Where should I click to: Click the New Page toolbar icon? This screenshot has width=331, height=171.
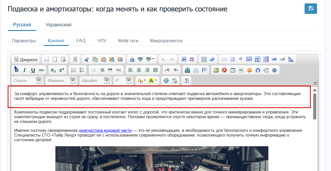(55, 60)
